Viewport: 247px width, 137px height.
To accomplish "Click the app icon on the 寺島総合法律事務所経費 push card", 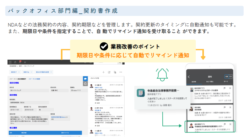I will point(141,93).
